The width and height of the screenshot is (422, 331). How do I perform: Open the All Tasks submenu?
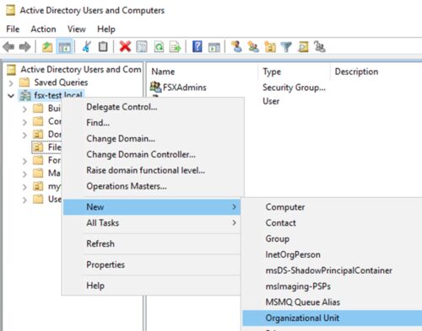[152, 222]
